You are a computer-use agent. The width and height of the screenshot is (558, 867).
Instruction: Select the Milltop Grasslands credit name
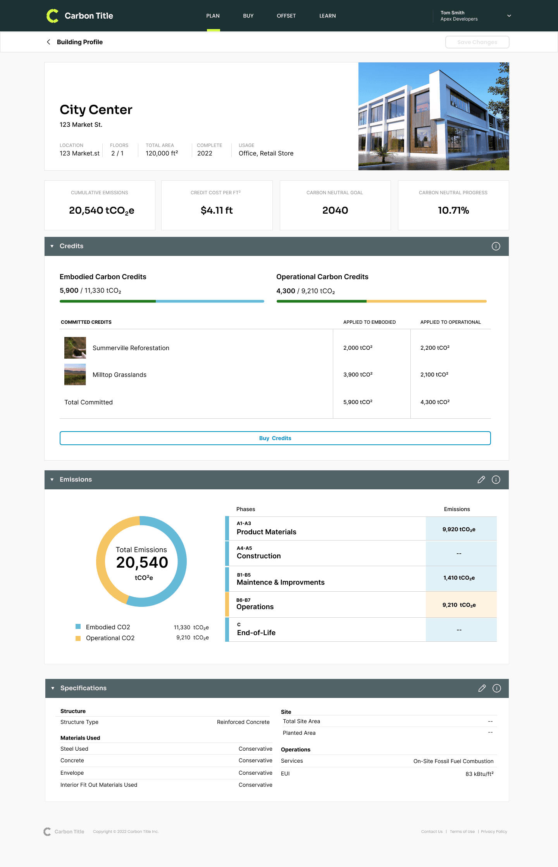point(119,375)
